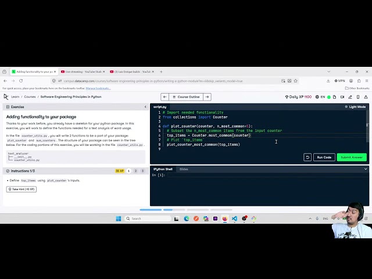Click the IPython In [1] input line
372x279 pixels.
(x=267, y=175)
